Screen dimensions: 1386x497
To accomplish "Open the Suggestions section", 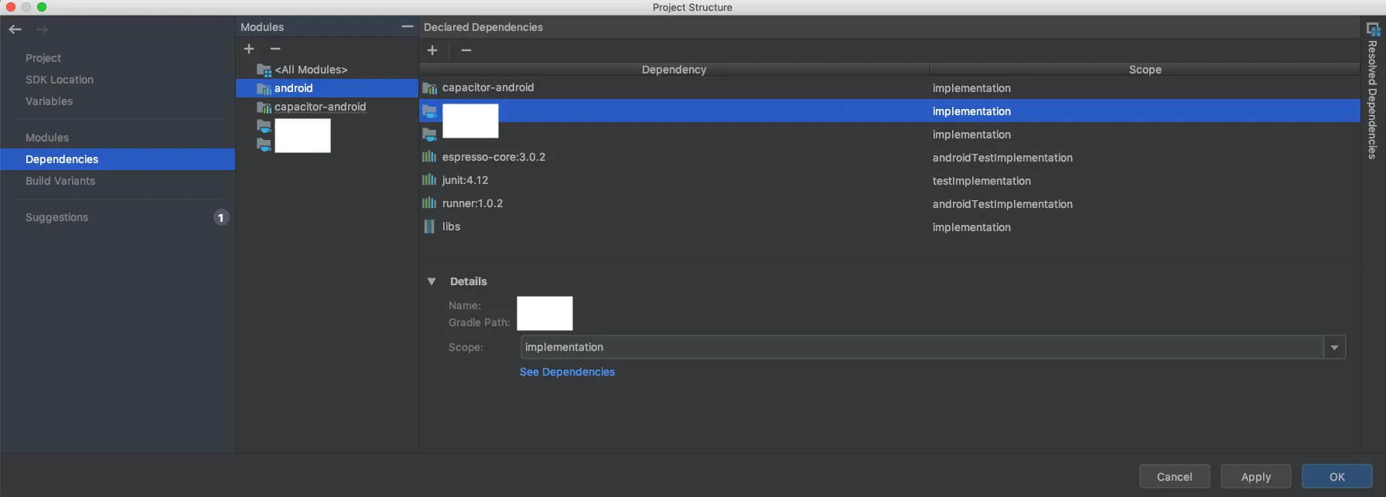I will (57, 217).
